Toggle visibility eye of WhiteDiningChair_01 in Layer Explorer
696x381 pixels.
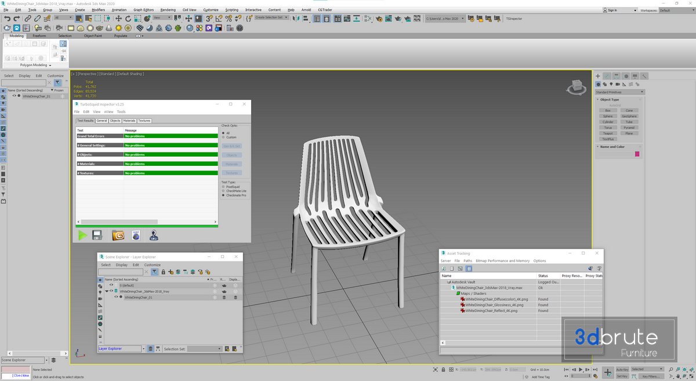tap(116, 297)
